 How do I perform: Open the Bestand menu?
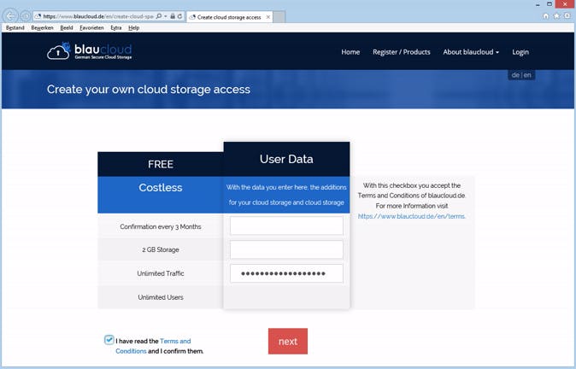tap(15, 28)
